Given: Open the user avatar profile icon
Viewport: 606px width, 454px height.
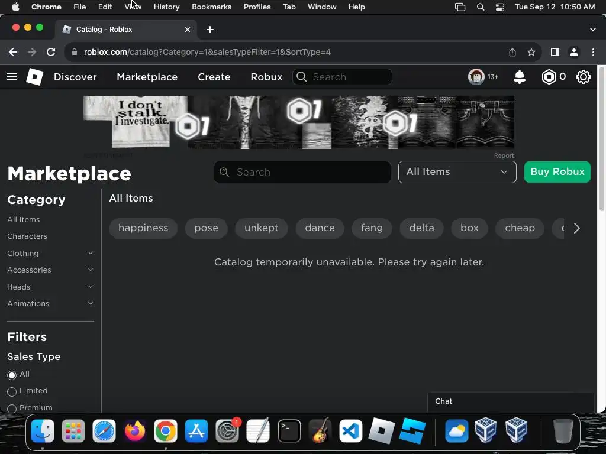Looking at the screenshot, I should click(476, 77).
